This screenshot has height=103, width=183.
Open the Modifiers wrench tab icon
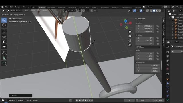168,83
